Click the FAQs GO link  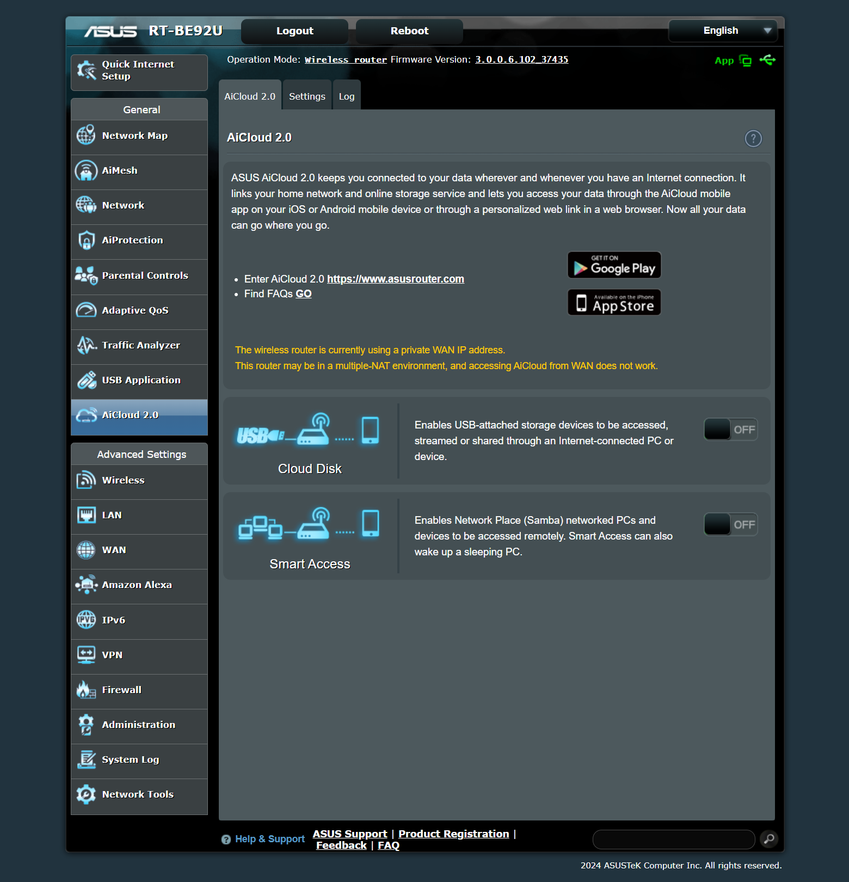click(x=304, y=294)
